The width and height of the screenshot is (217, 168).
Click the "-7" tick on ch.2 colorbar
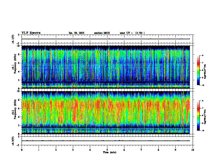tap(202, 108)
